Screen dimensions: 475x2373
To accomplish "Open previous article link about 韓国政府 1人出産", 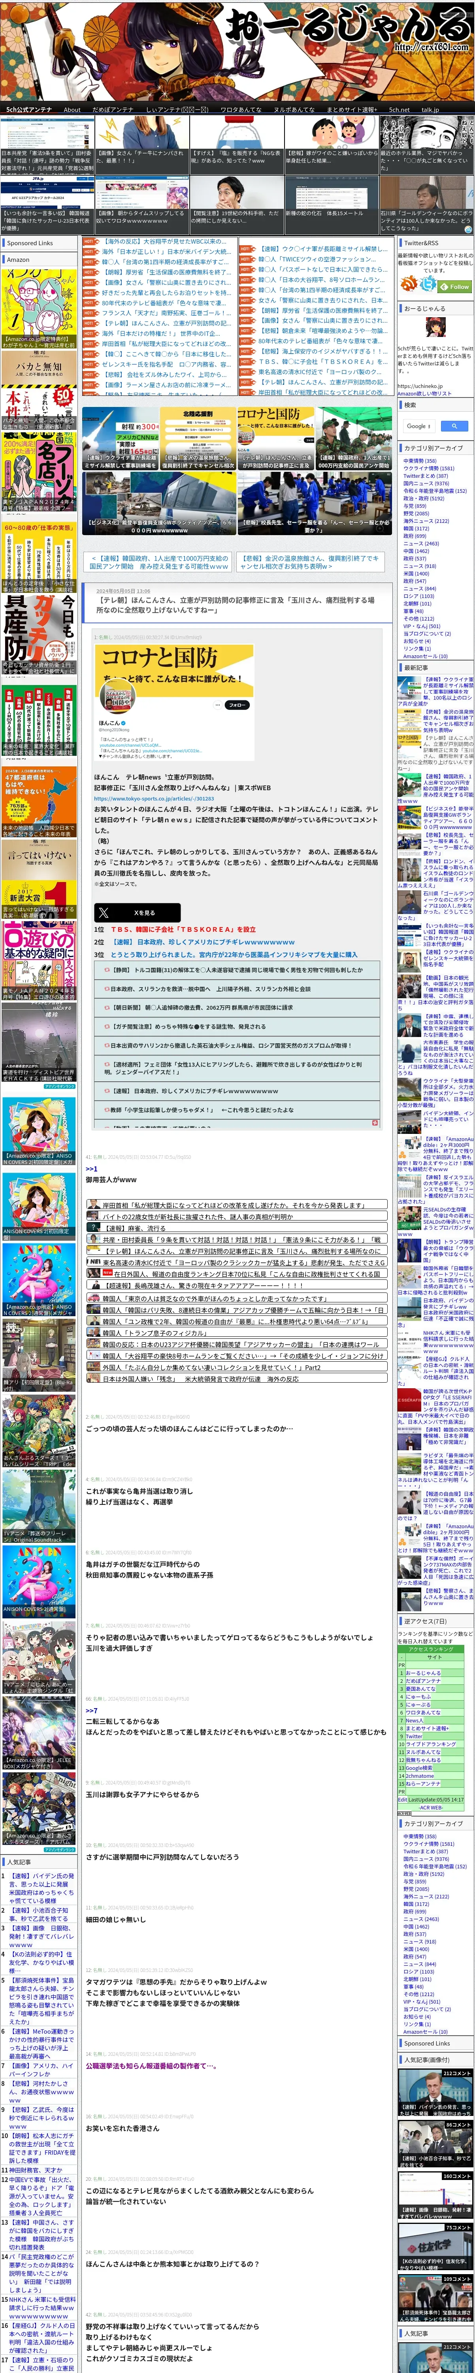I will (159, 562).
